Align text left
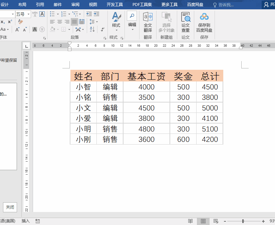Screen dimensions: 275x225 (x=52, y=22)
